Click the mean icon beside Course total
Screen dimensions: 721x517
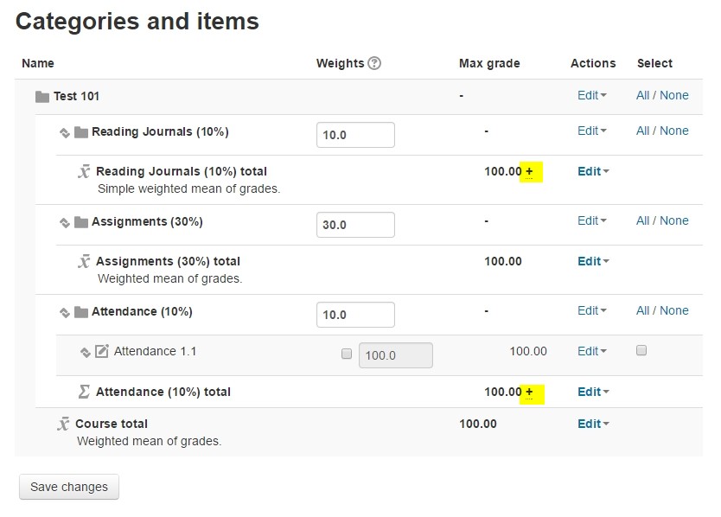pyautogui.click(x=63, y=423)
